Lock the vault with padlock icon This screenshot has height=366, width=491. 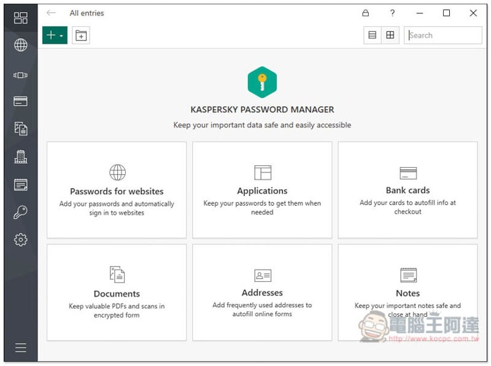click(x=366, y=13)
